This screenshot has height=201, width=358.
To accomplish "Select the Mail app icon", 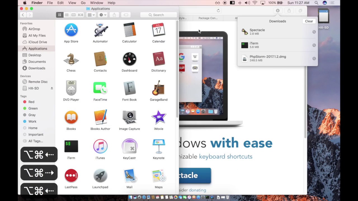I will 129,176.
